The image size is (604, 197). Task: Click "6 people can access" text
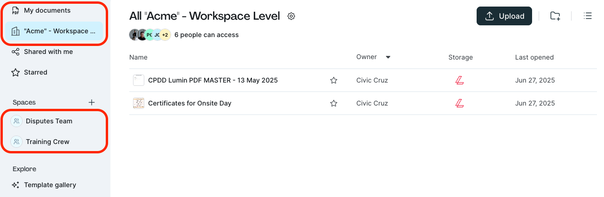pos(206,35)
